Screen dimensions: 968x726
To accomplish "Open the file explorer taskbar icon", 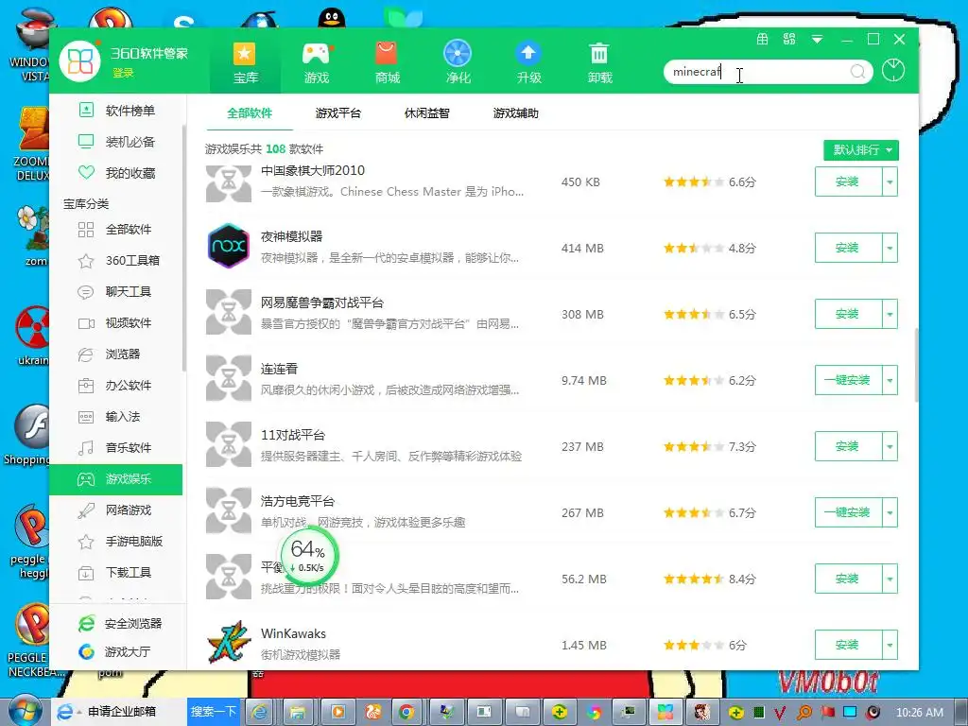I will [x=298, y=712].
